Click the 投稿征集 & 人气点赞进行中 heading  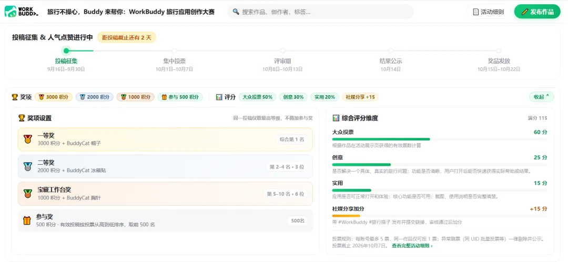(x=53, y=37)
